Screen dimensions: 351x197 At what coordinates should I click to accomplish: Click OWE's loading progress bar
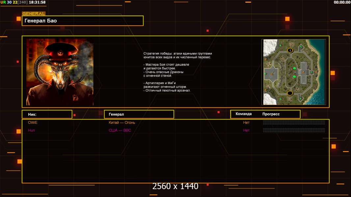tap(294, 122)
